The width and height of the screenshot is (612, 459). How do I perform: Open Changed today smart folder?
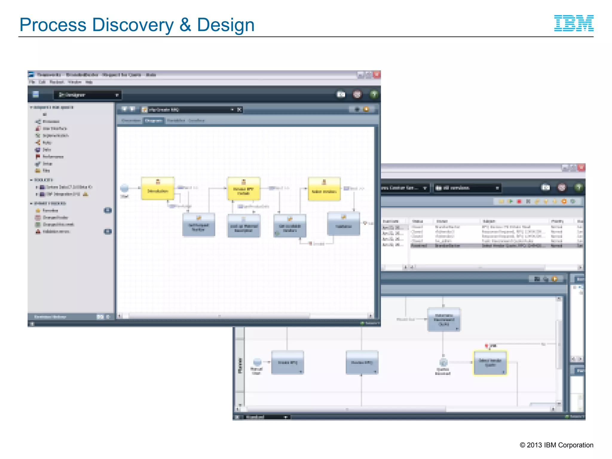tap(52, 217)
